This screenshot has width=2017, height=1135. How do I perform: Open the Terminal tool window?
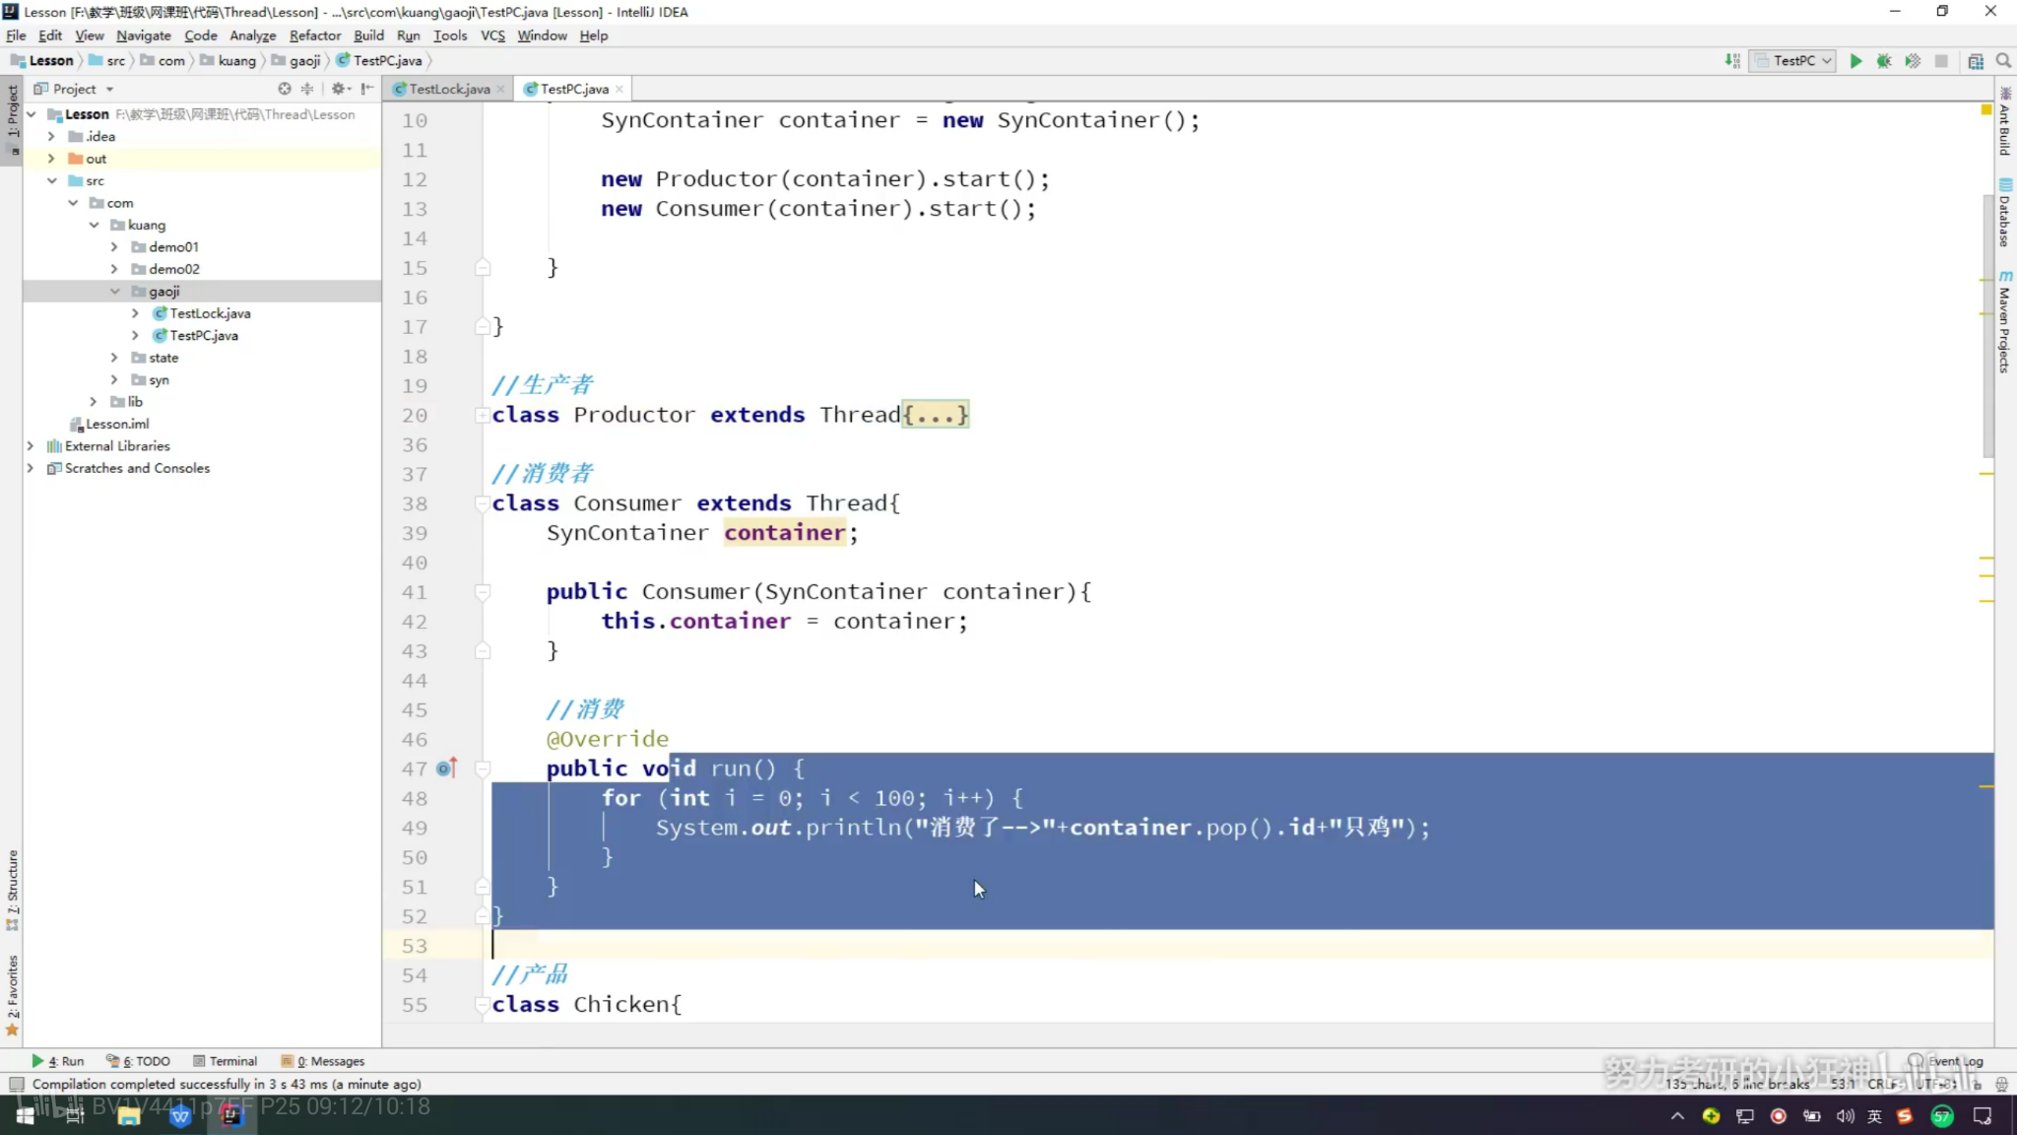point(225,1061)
